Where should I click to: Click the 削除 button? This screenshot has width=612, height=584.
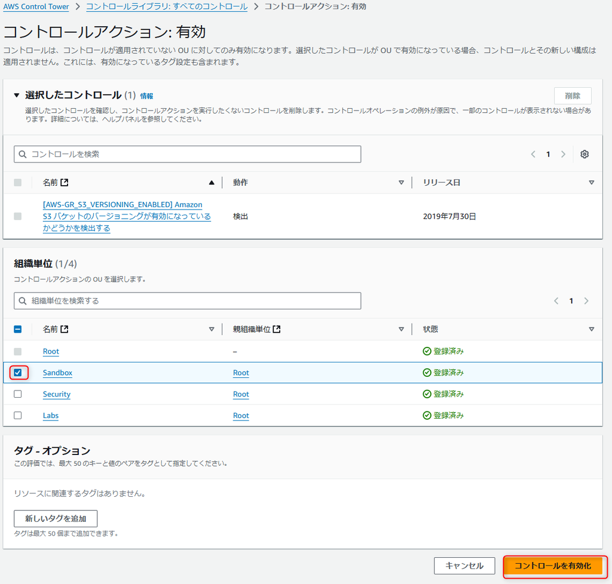pos(573,96)
